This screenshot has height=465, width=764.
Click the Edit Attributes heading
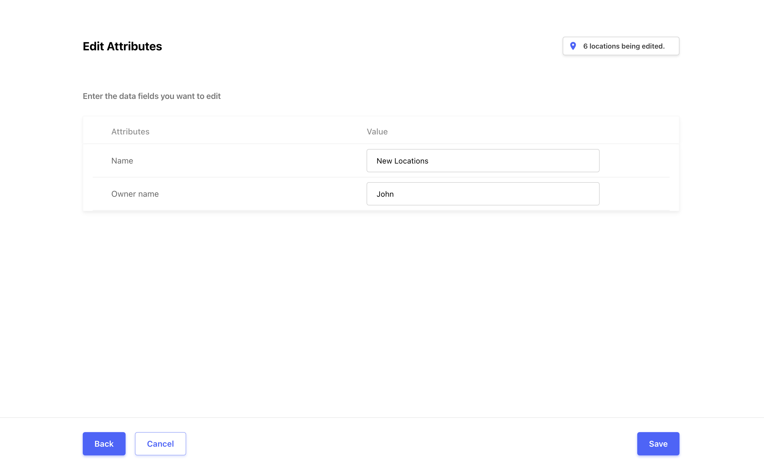pyautogui.click(x=122, y=47)
